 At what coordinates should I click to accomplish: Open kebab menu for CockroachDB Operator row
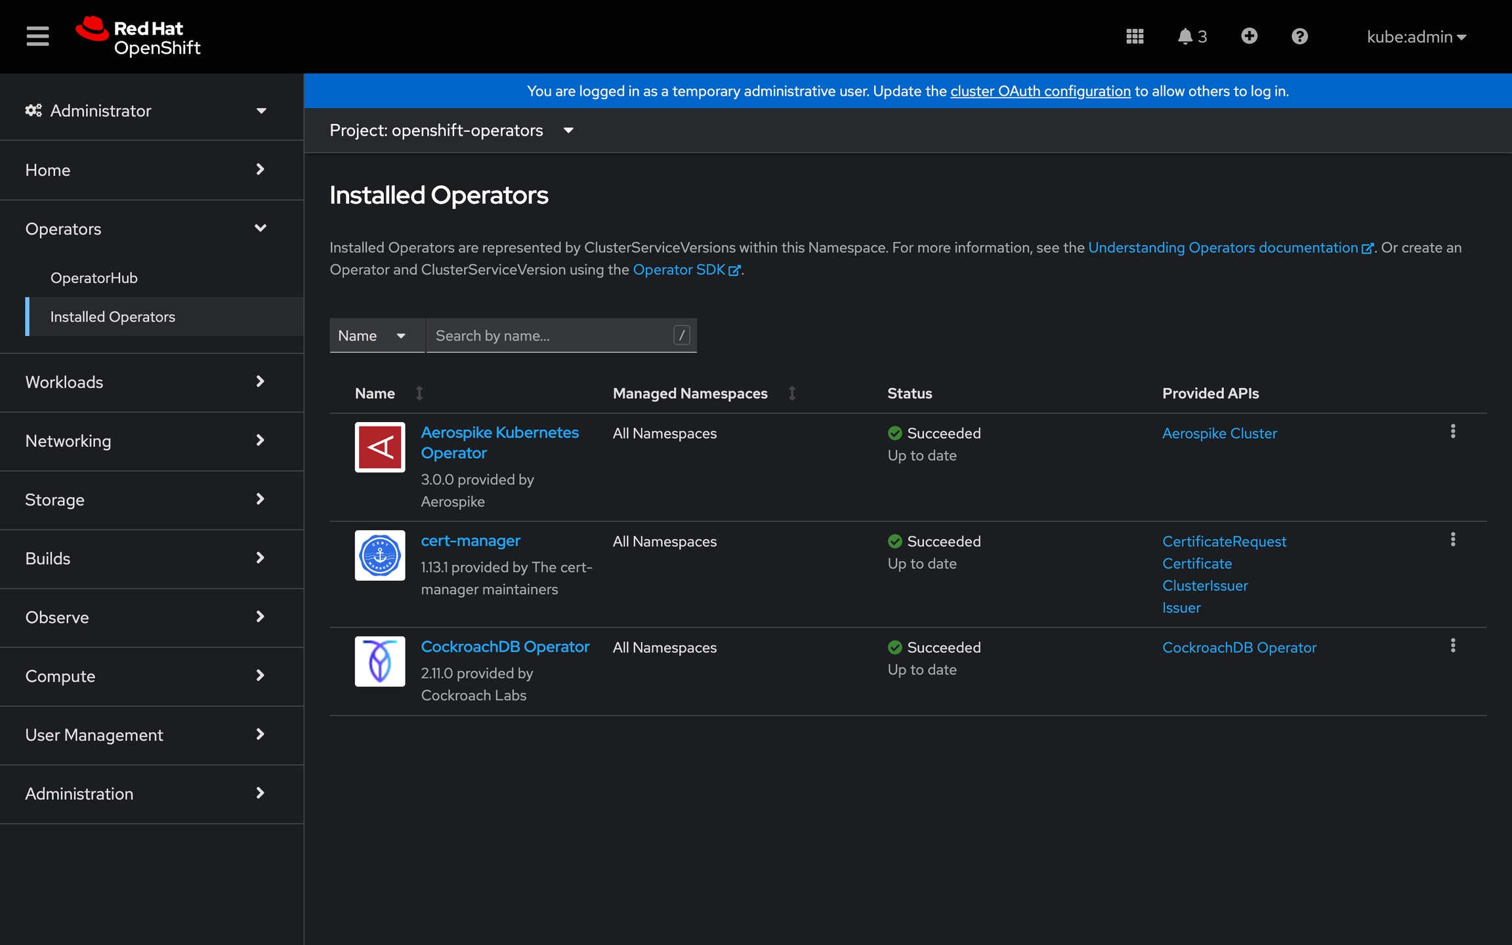(1452, 646)
